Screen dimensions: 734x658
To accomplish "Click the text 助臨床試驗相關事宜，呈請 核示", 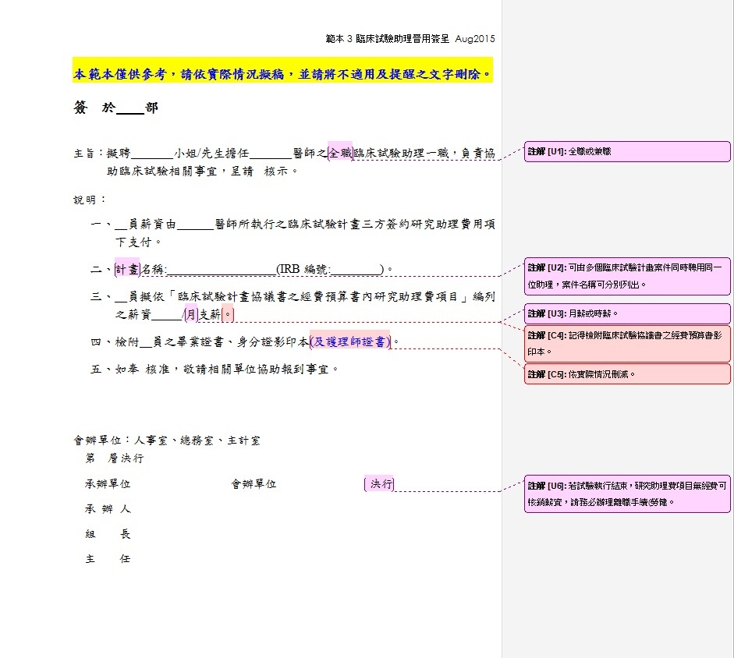I will 202,172.
